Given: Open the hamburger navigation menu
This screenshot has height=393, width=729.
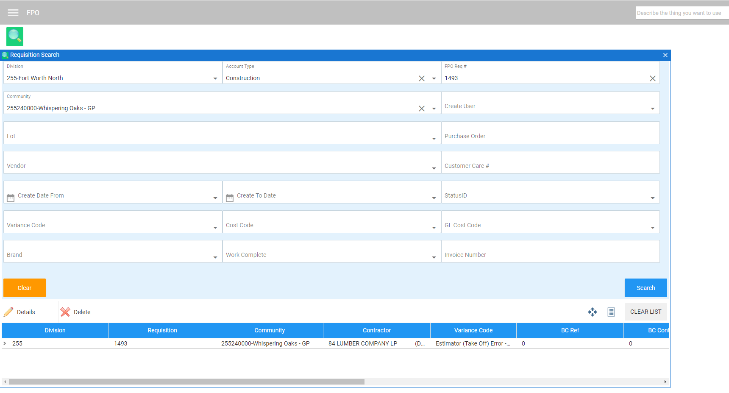Looking at the screenshot, I should pos(13,13).
